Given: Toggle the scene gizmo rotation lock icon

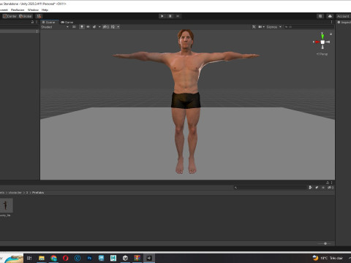Looking at the screenshot, I should (x=331, y=34).
